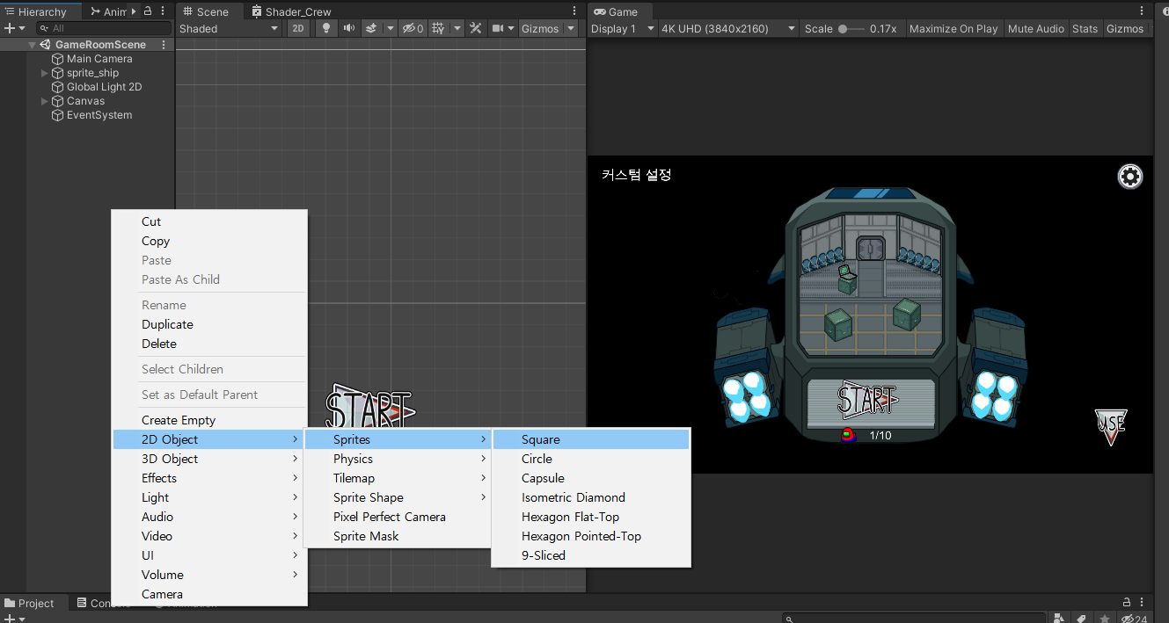Toggle 2D view mode in Scene
This screenshot has width=1169, height=623.
tap(299, 28)
